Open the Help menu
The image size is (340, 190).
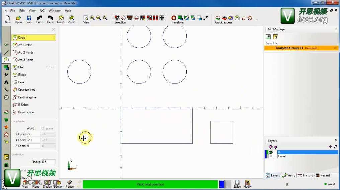pos(68,11)
